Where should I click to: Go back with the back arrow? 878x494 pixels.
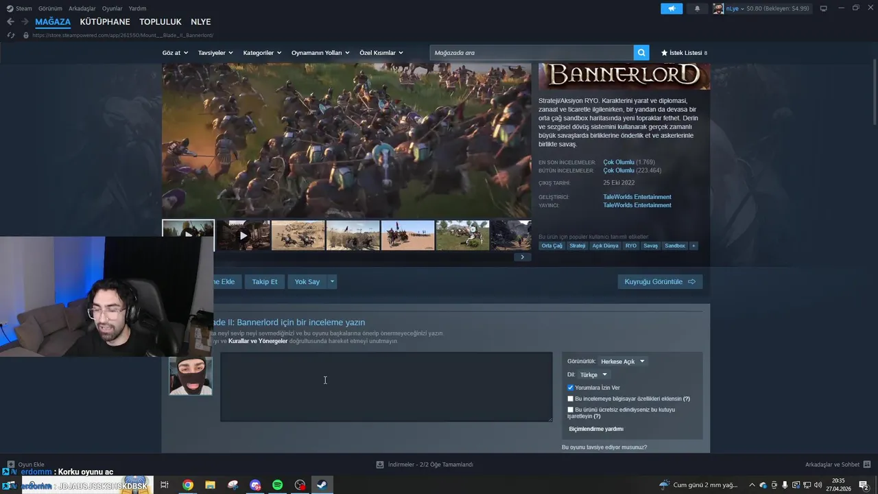(10, 22)
